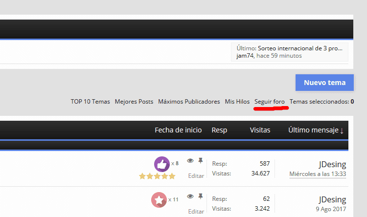Click pin icon in 587-replies row

coord(200,160)
